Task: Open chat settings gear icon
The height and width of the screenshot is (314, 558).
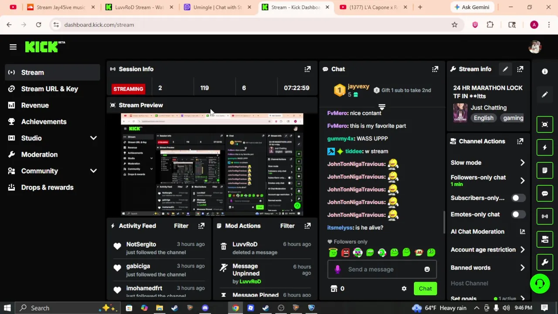Action: click(404, 289)
